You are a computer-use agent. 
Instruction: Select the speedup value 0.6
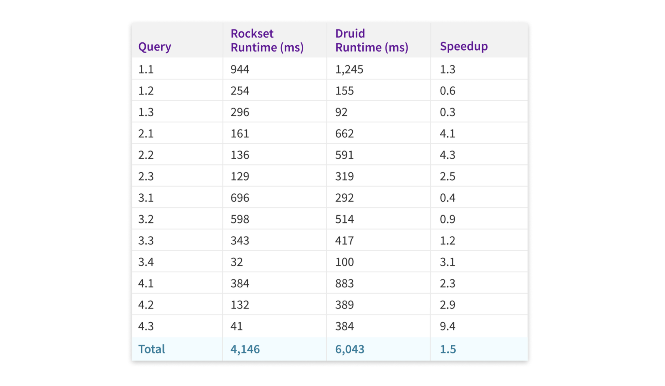click(x=448, y=91)
